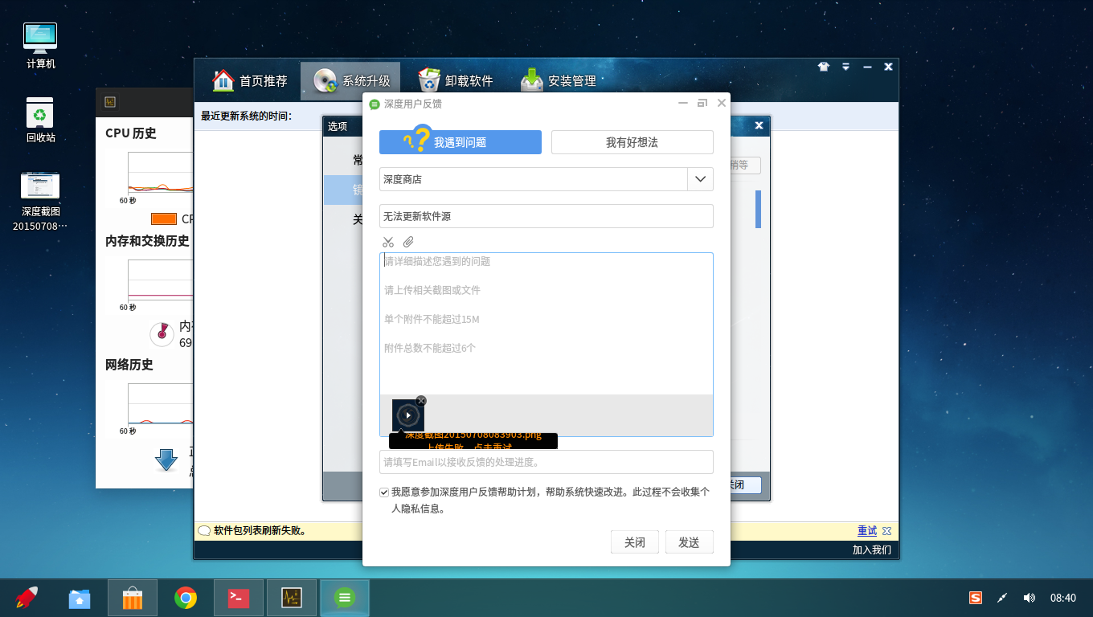Click the 无法更新软件源 title field
This screenshot has height=617, width=1093.
point(546,216)
